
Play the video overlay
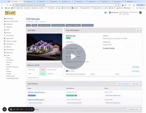coord(73,56)
